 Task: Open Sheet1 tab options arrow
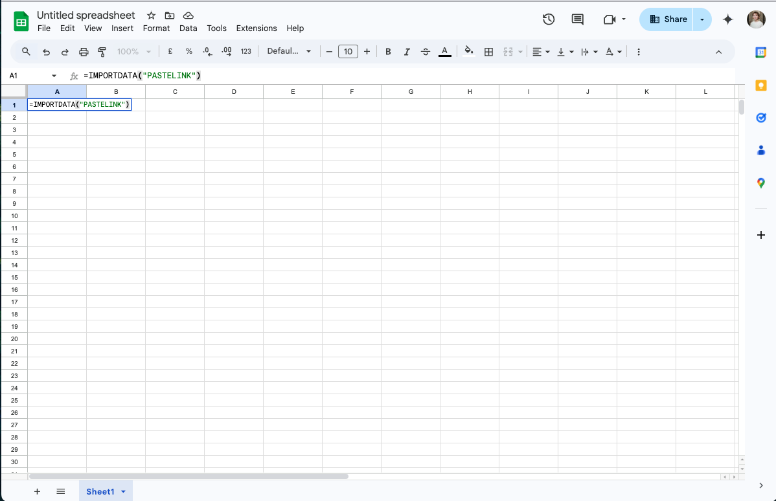click(x=123, y=491)
